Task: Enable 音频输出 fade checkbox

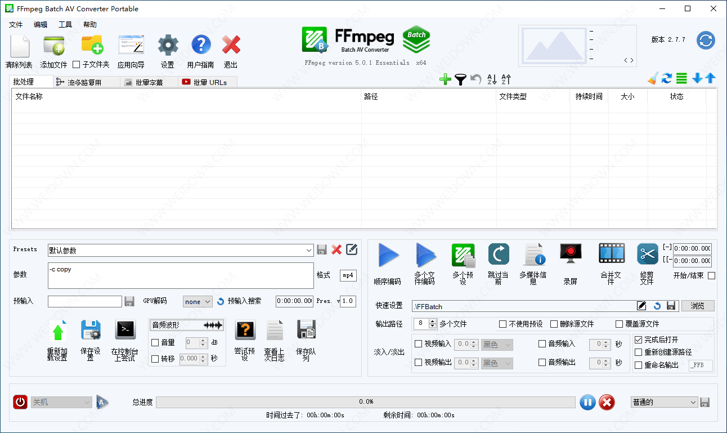Action: pyautogui.click(x=542, y=363)
